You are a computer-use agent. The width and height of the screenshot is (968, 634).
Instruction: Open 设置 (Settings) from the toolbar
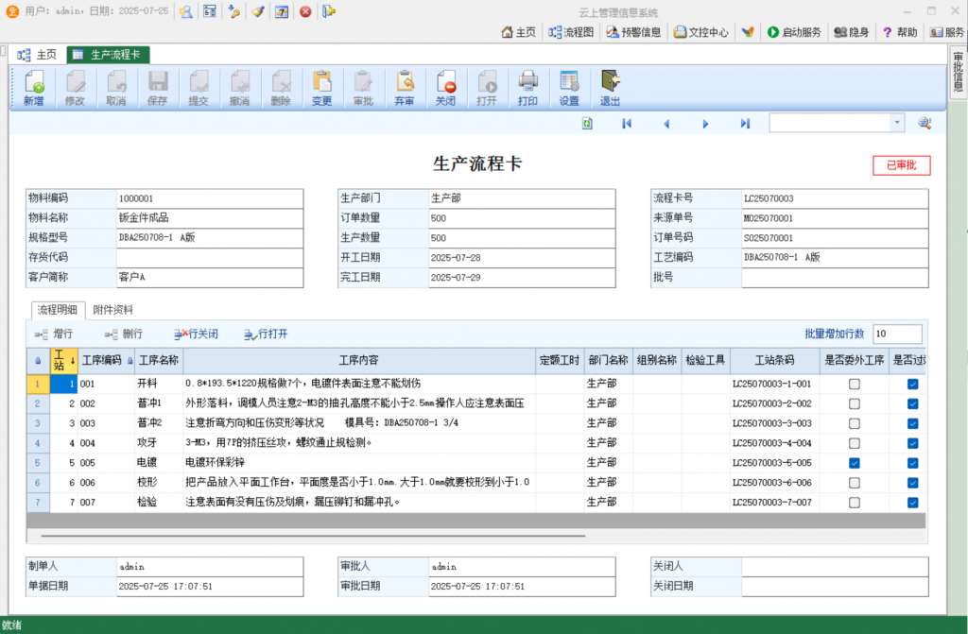[x=568, y=88]
